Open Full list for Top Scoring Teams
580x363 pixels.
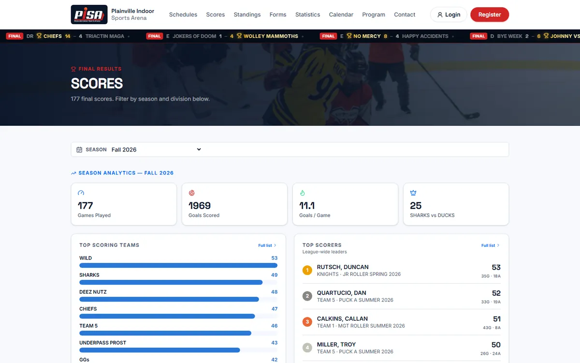[x=267, y=245]
